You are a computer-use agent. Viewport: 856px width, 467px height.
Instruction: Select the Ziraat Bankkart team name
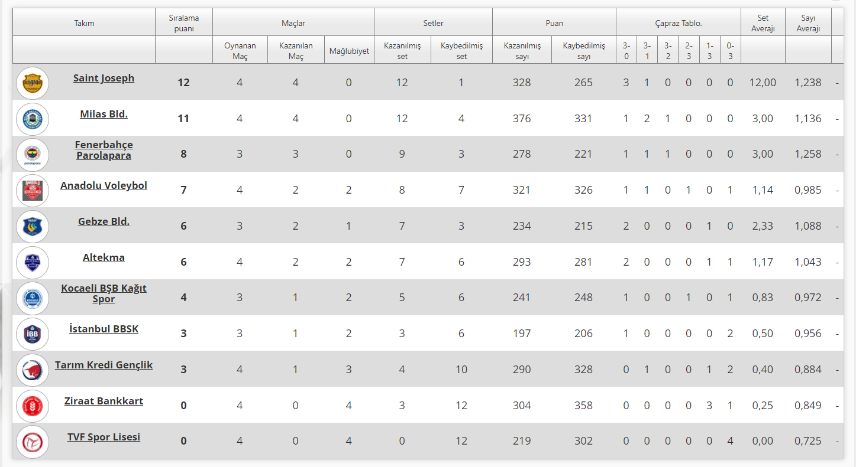tap(104, 401)
